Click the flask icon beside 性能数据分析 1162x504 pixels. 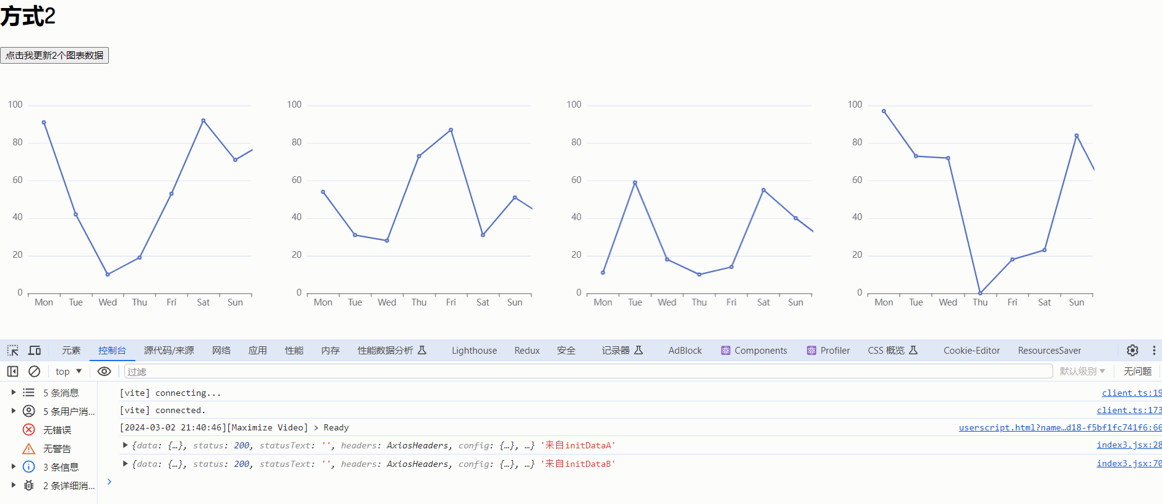tap(422, 351)
